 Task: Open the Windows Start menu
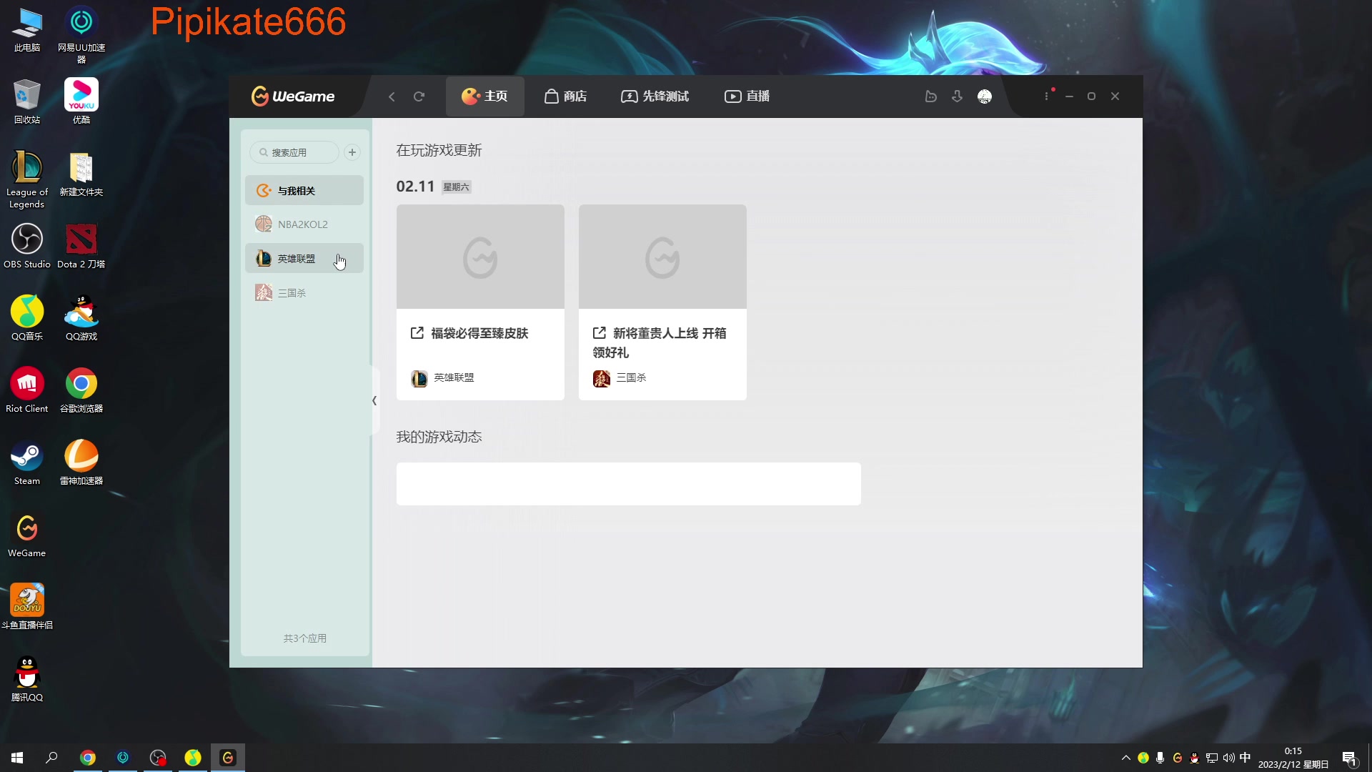click(x=17, y=758)
